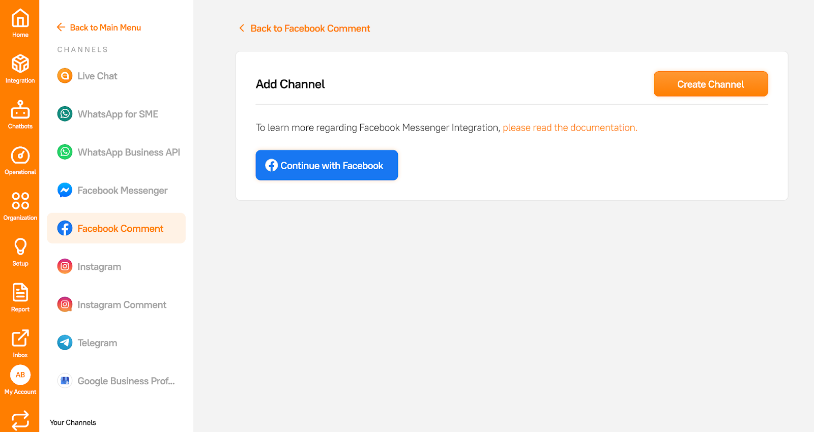814x432 pixels.
Task: Select Facebook Comment channel label
Action: pos(121,229)
